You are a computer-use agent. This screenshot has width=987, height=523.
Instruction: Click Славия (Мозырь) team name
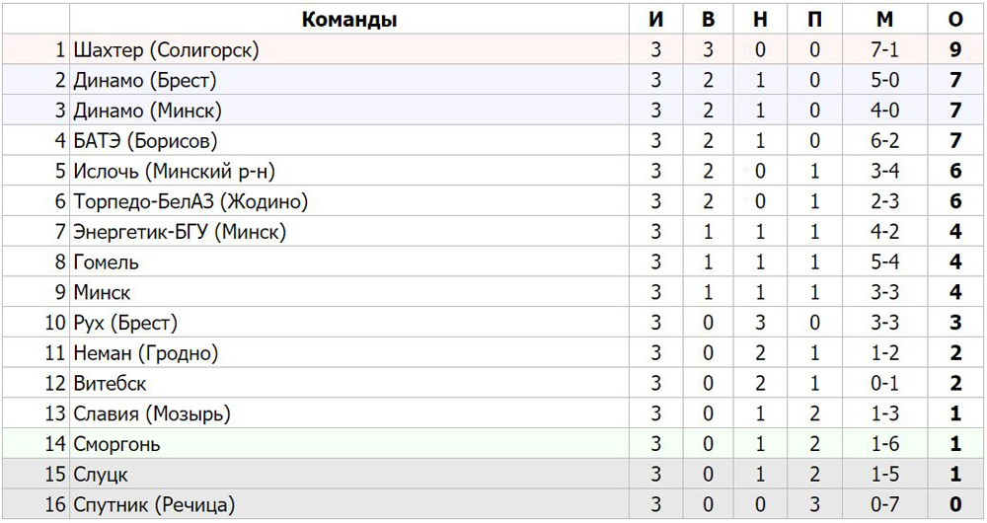(152, 413)
